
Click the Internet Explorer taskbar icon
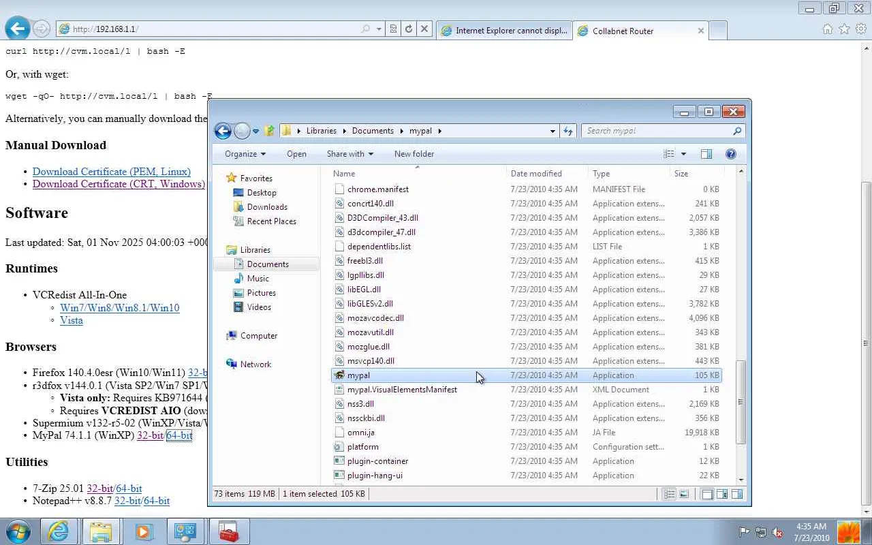(59, 531)
